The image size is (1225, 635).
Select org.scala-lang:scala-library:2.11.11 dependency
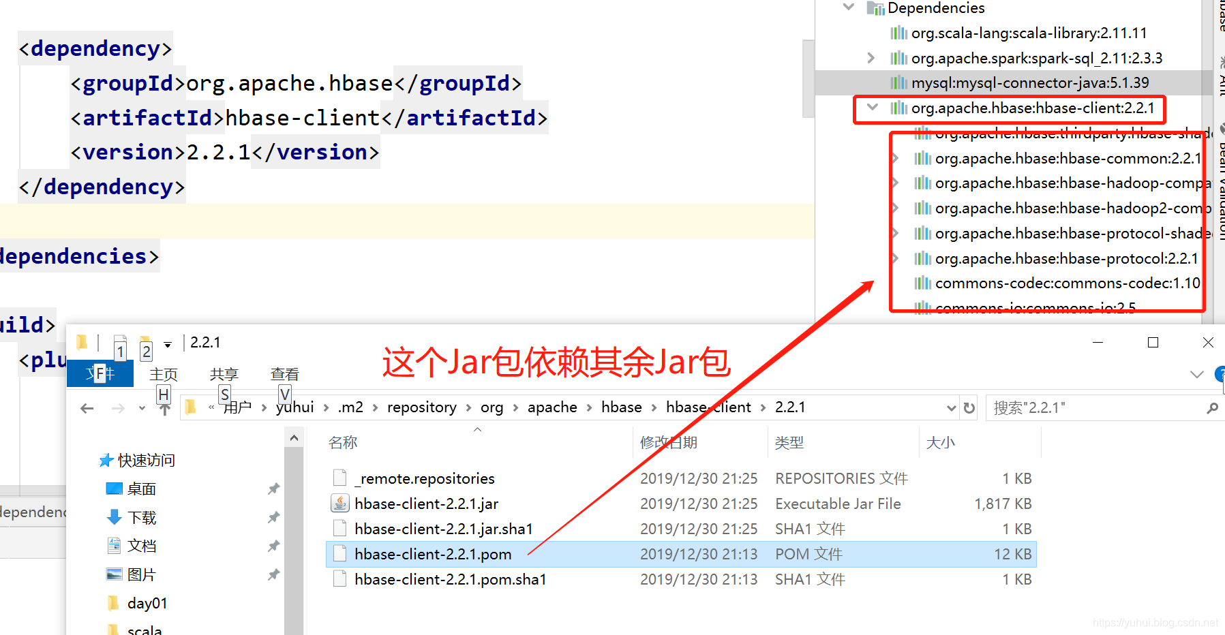pyautogui.click(x=1029, y=33)
